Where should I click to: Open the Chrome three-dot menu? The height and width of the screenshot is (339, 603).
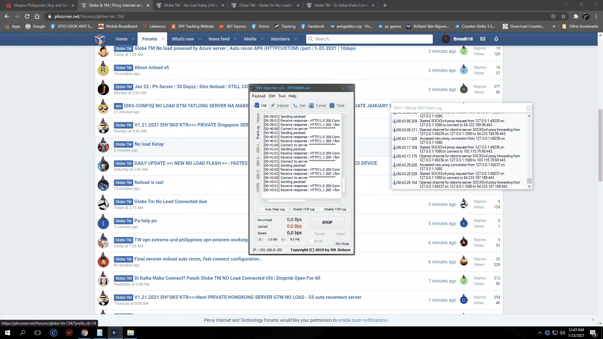click(x=596, y=16)
